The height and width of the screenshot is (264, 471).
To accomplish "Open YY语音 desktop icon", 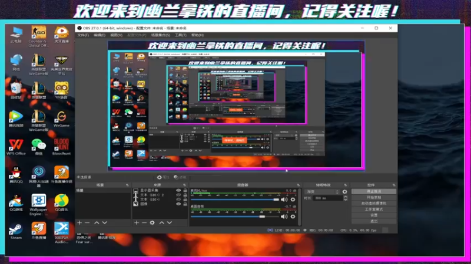I will [61, 90].
